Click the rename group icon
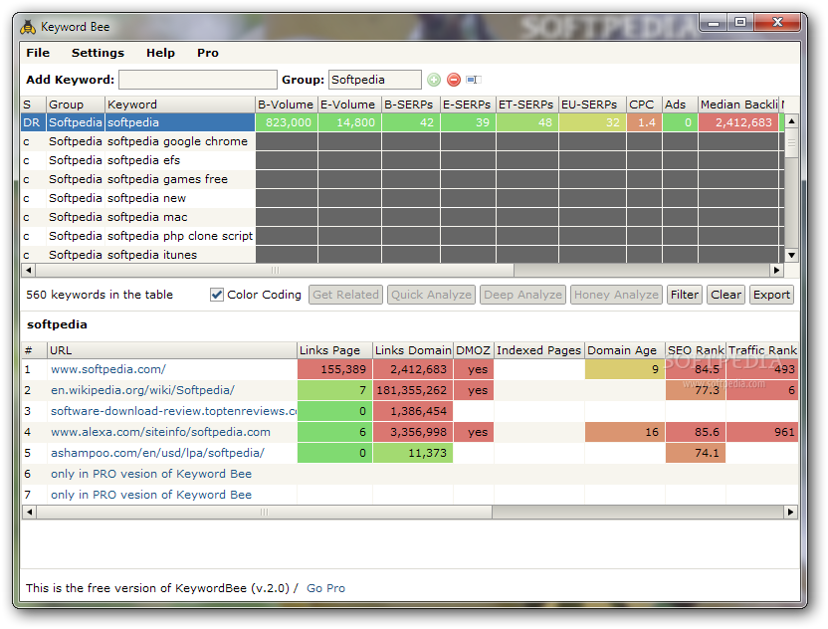828x629 pixels. tap(473, 80)
